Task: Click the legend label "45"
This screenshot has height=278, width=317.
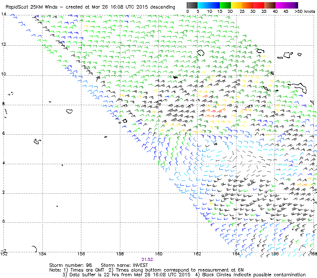Action: 286,12
